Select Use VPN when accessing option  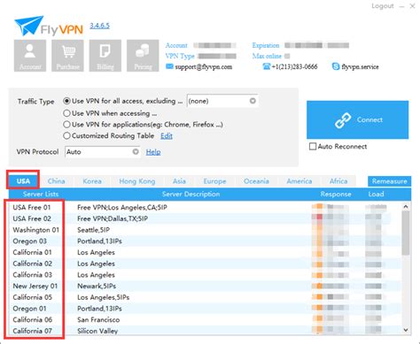tap(66, 113)
